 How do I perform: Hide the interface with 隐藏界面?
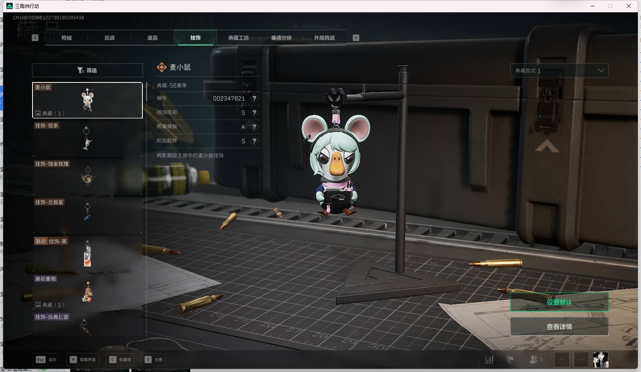click(x=83, y=360)
